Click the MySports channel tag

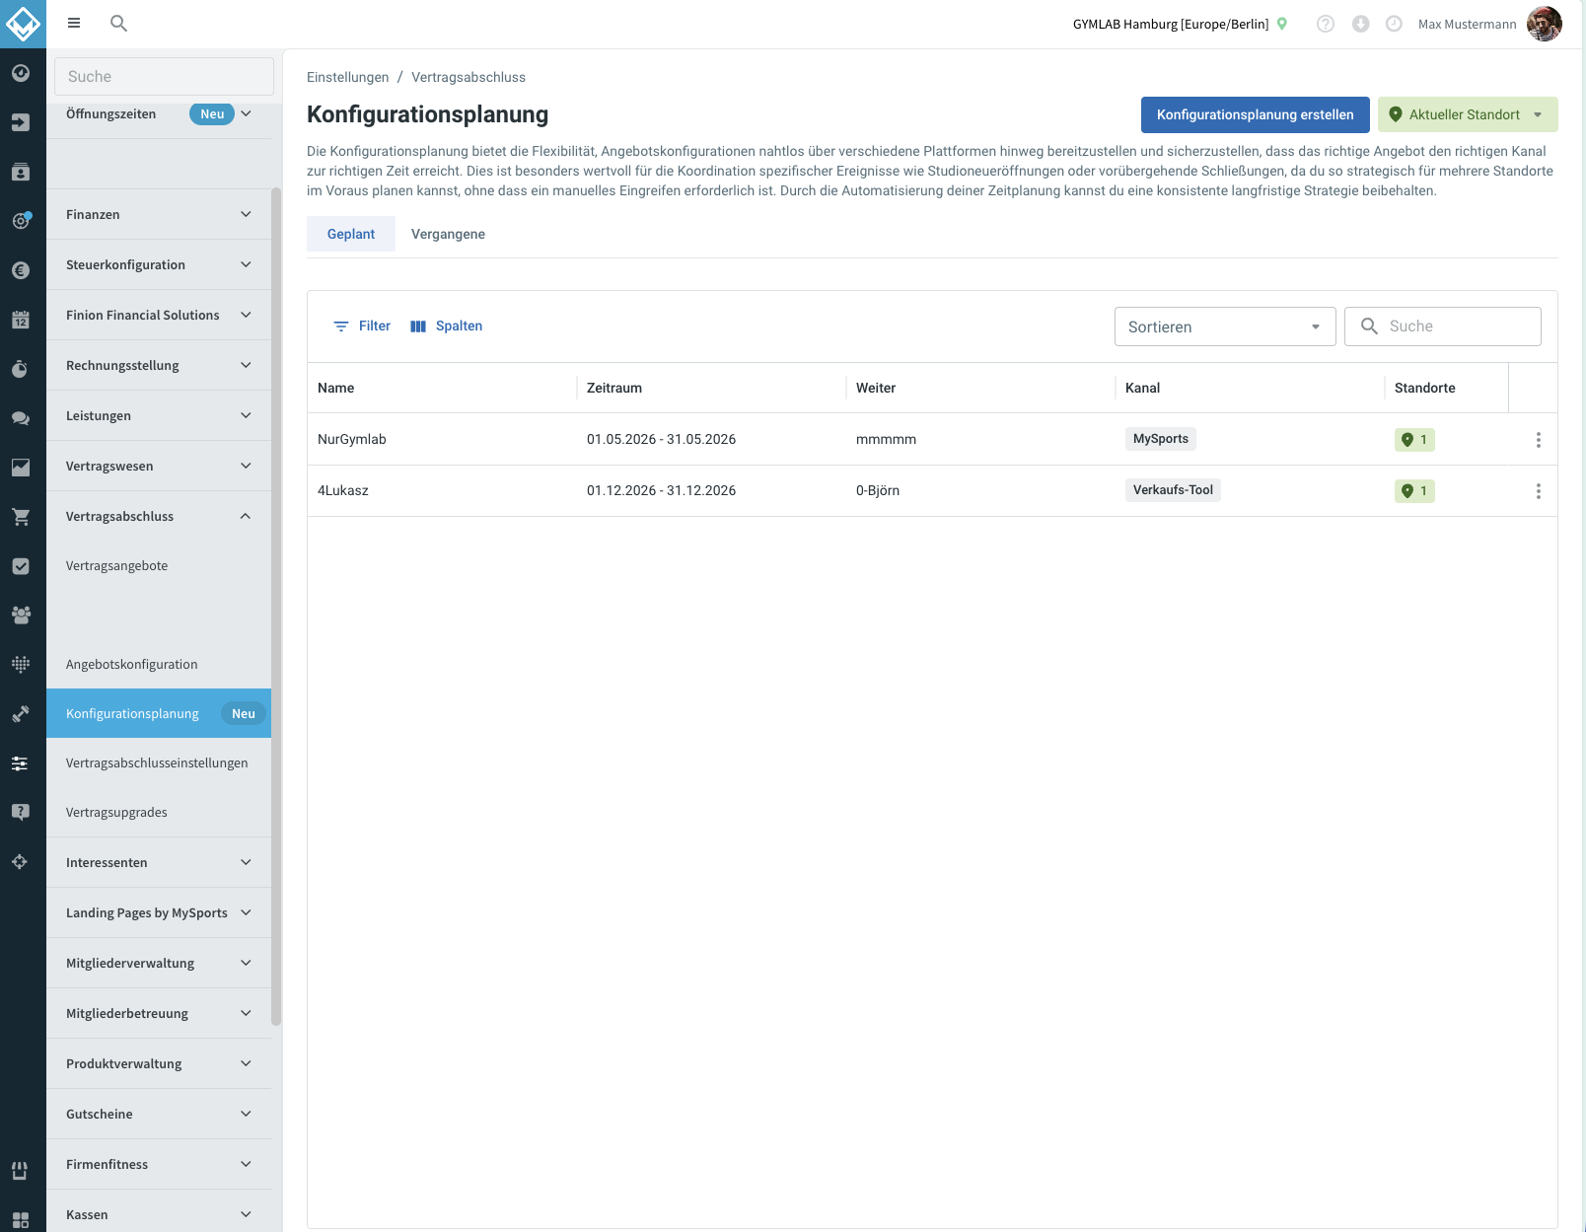tap(1161, 439)
